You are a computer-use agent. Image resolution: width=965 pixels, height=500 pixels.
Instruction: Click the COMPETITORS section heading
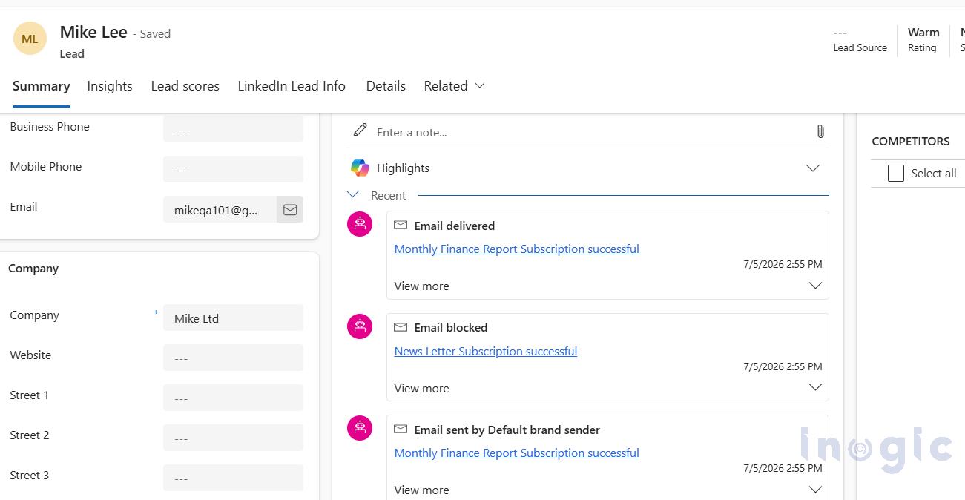tap(910, 142)
